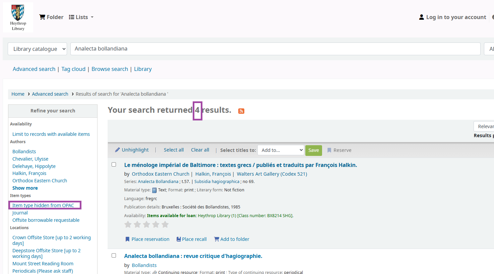Screen dimensions: 494x274
Task: Open the Lists dropdown menu
Action: 81,17
